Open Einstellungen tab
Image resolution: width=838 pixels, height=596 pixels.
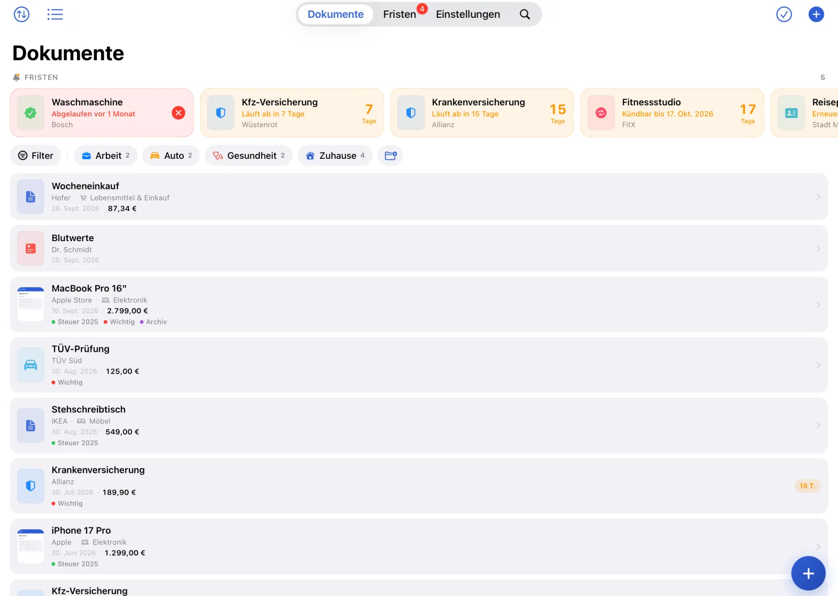coord(468,14)
